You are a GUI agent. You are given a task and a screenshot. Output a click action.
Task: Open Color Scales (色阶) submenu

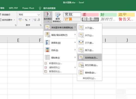60,50
